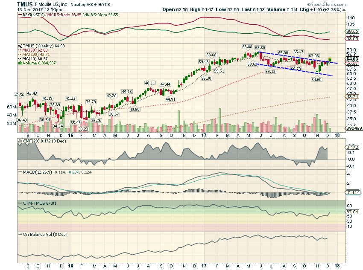The width and height of the screenshot is (363, 270).
Task: Click the candlestick icon before TMUS (Weekly)
Action: [x=20, y=46]
